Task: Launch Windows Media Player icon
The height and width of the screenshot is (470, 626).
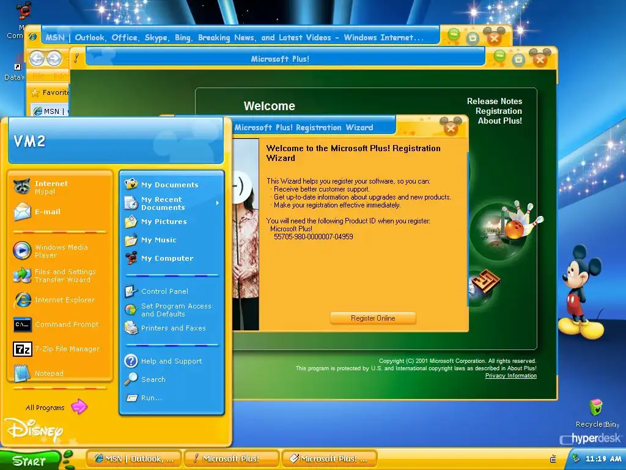Action: 22,251
